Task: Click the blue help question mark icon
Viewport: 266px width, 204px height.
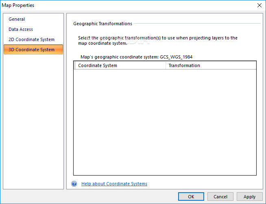Action: click(x=74, y=184)
